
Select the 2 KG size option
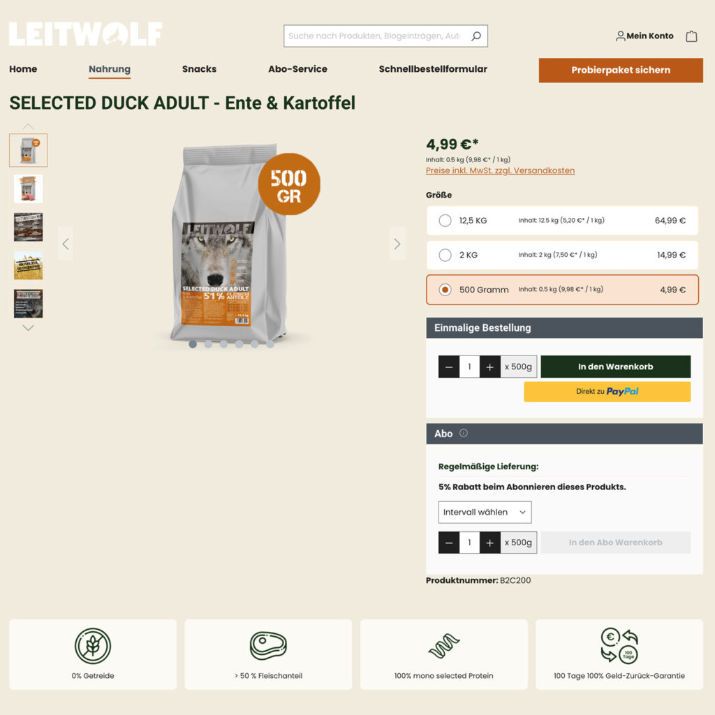point(562,255)
